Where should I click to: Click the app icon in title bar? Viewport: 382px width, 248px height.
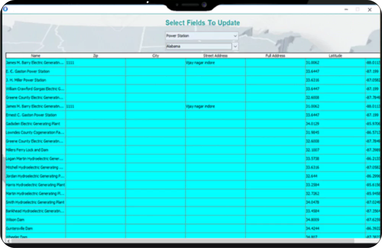click(5, 9)
